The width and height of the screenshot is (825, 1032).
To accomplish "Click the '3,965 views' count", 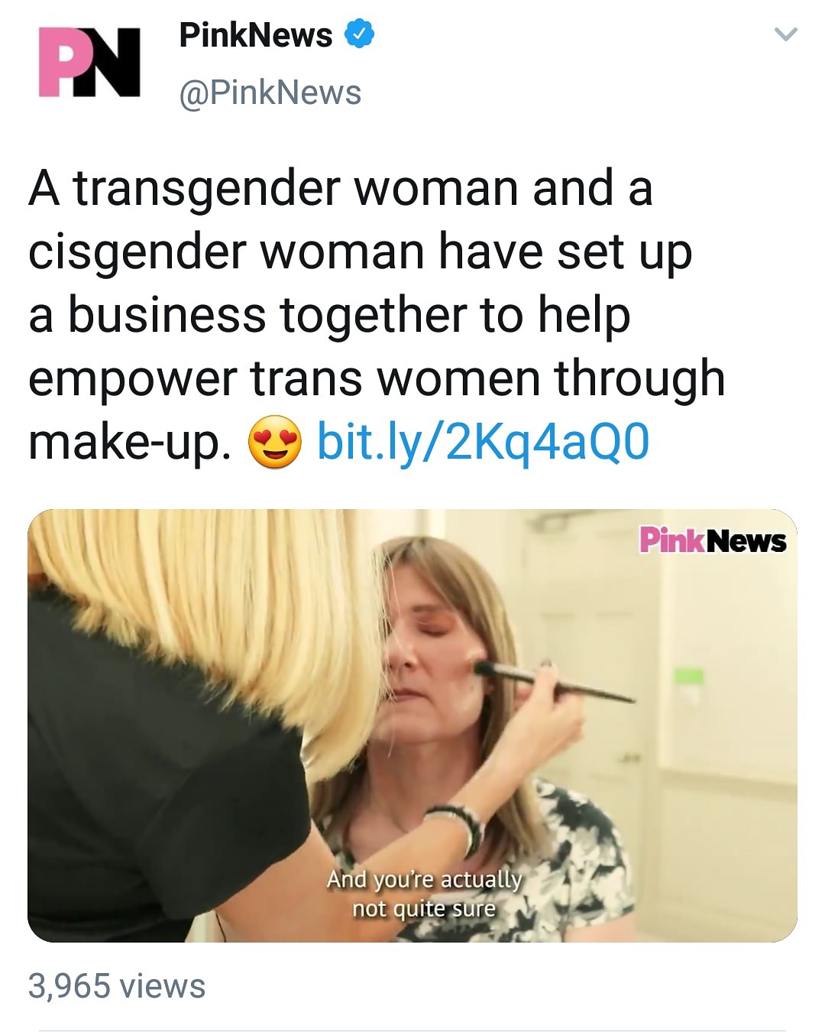I will [117, 985].
